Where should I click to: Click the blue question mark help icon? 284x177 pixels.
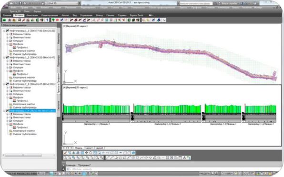point(47,20)
